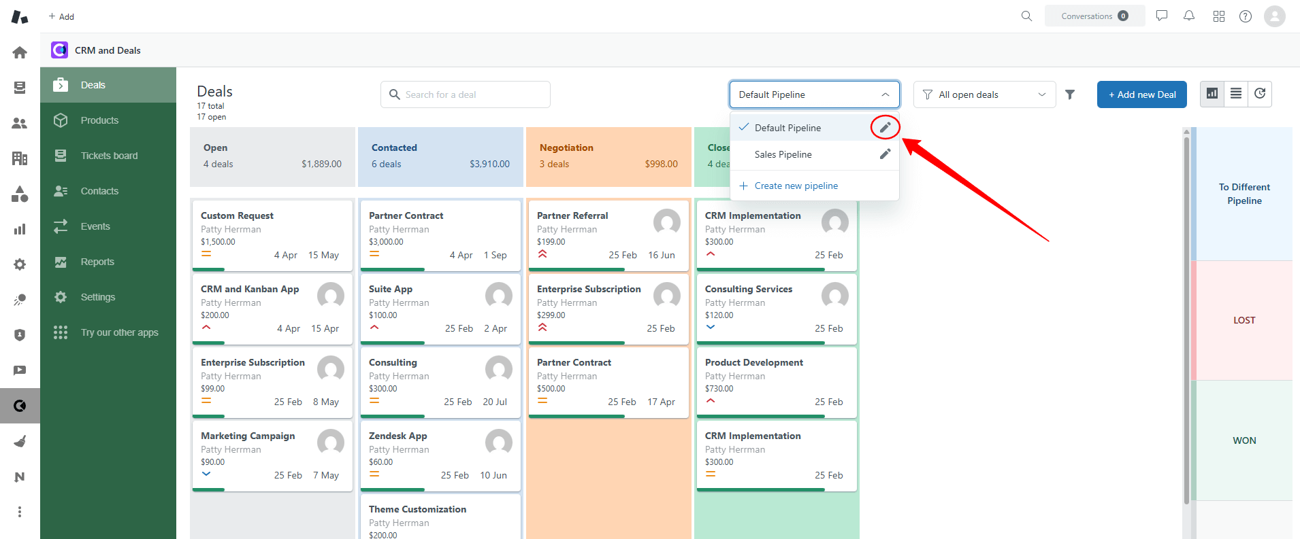The width and height of the screenshot is (1300, 539).
Task: Click the red LOST drop zone
Action: pyautogui.click(x=1244, y=320)
